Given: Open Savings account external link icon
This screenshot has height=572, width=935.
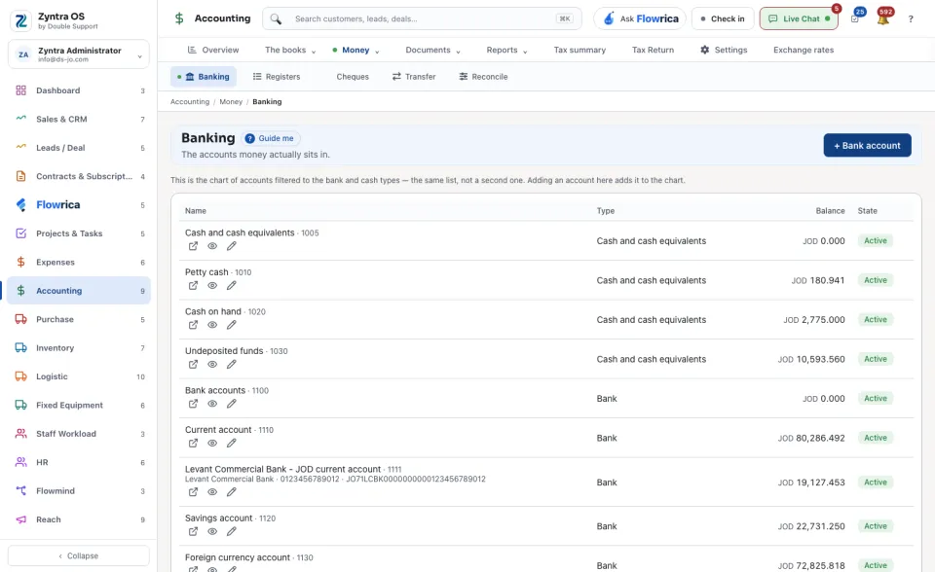Looking at the screenshot, I should (193, 531).
